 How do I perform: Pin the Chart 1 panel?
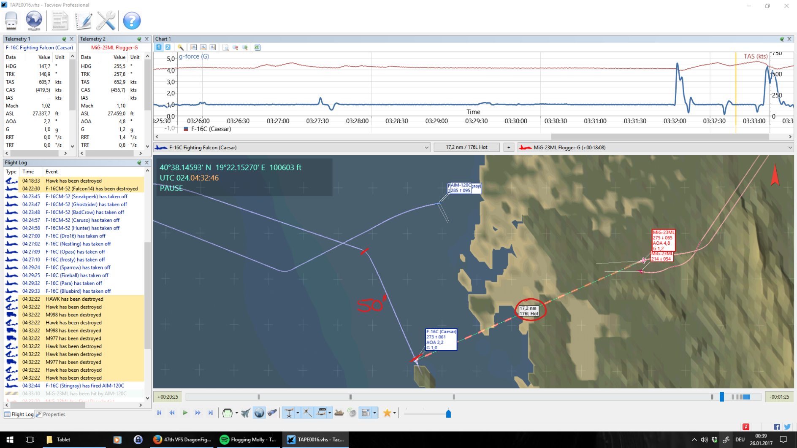(782, 39)
